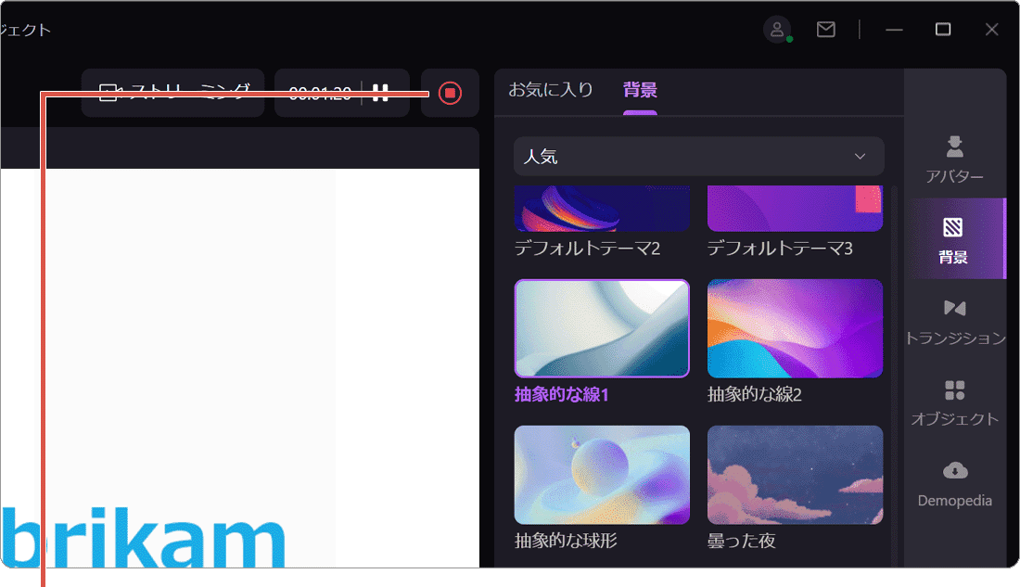Click the selected 抽象的な線1 background
This screenshot has width=1020, height=587.
pyautogui.click(x=602, y=328)
